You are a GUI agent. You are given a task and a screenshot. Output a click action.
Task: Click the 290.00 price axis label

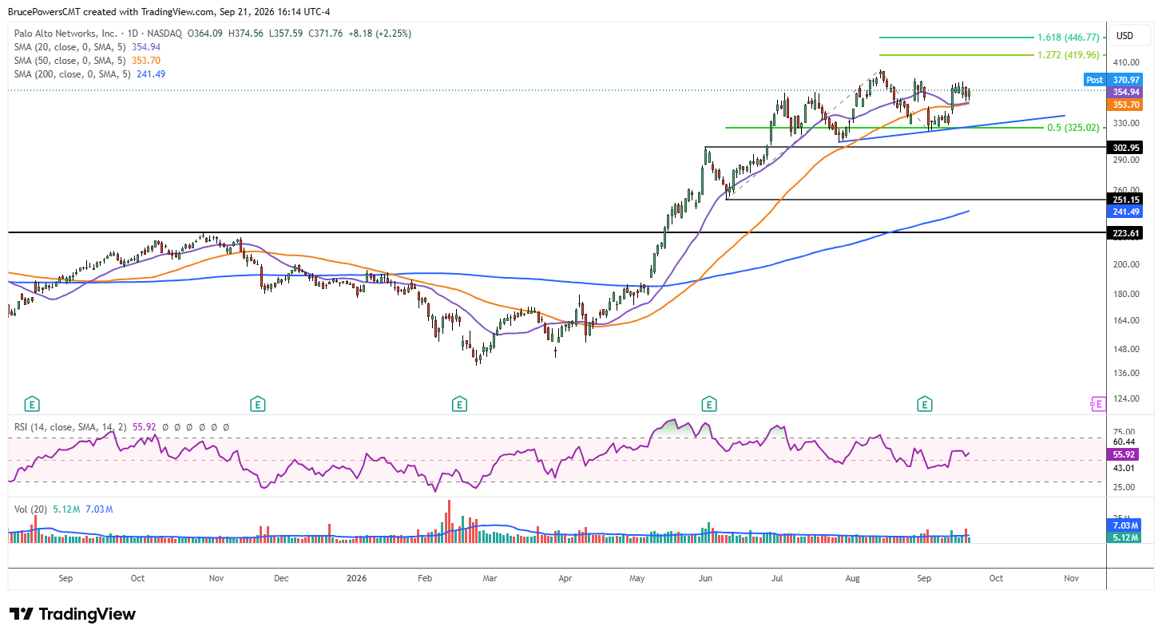[x=1126, y=160]
